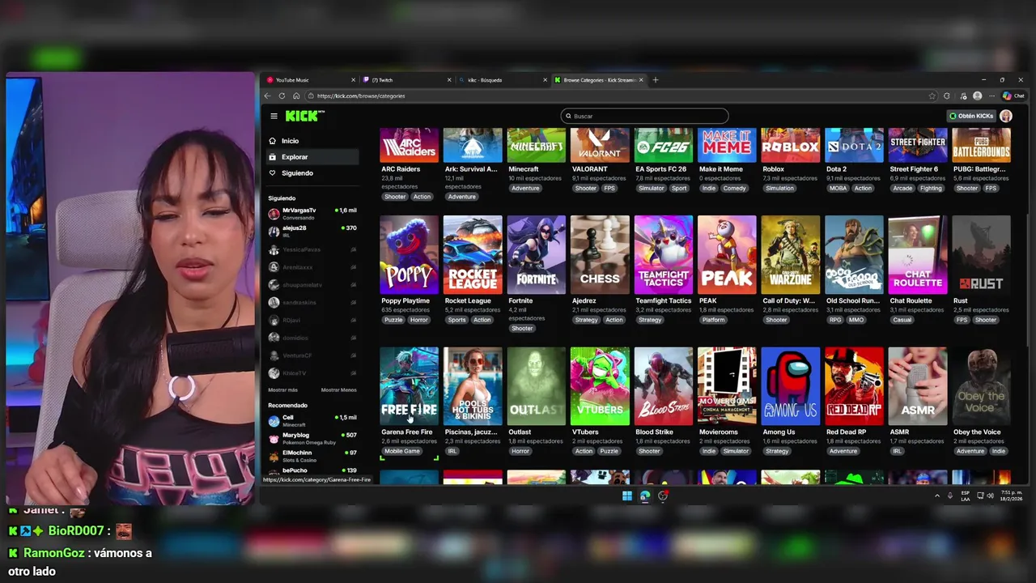
Task: Open Obey the Voice thumbnail
Action: [981, 386]
